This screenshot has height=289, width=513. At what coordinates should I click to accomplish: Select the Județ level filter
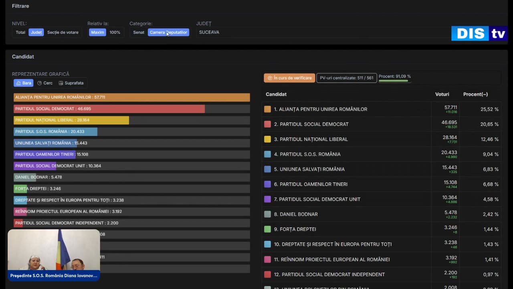click(36, 33)
